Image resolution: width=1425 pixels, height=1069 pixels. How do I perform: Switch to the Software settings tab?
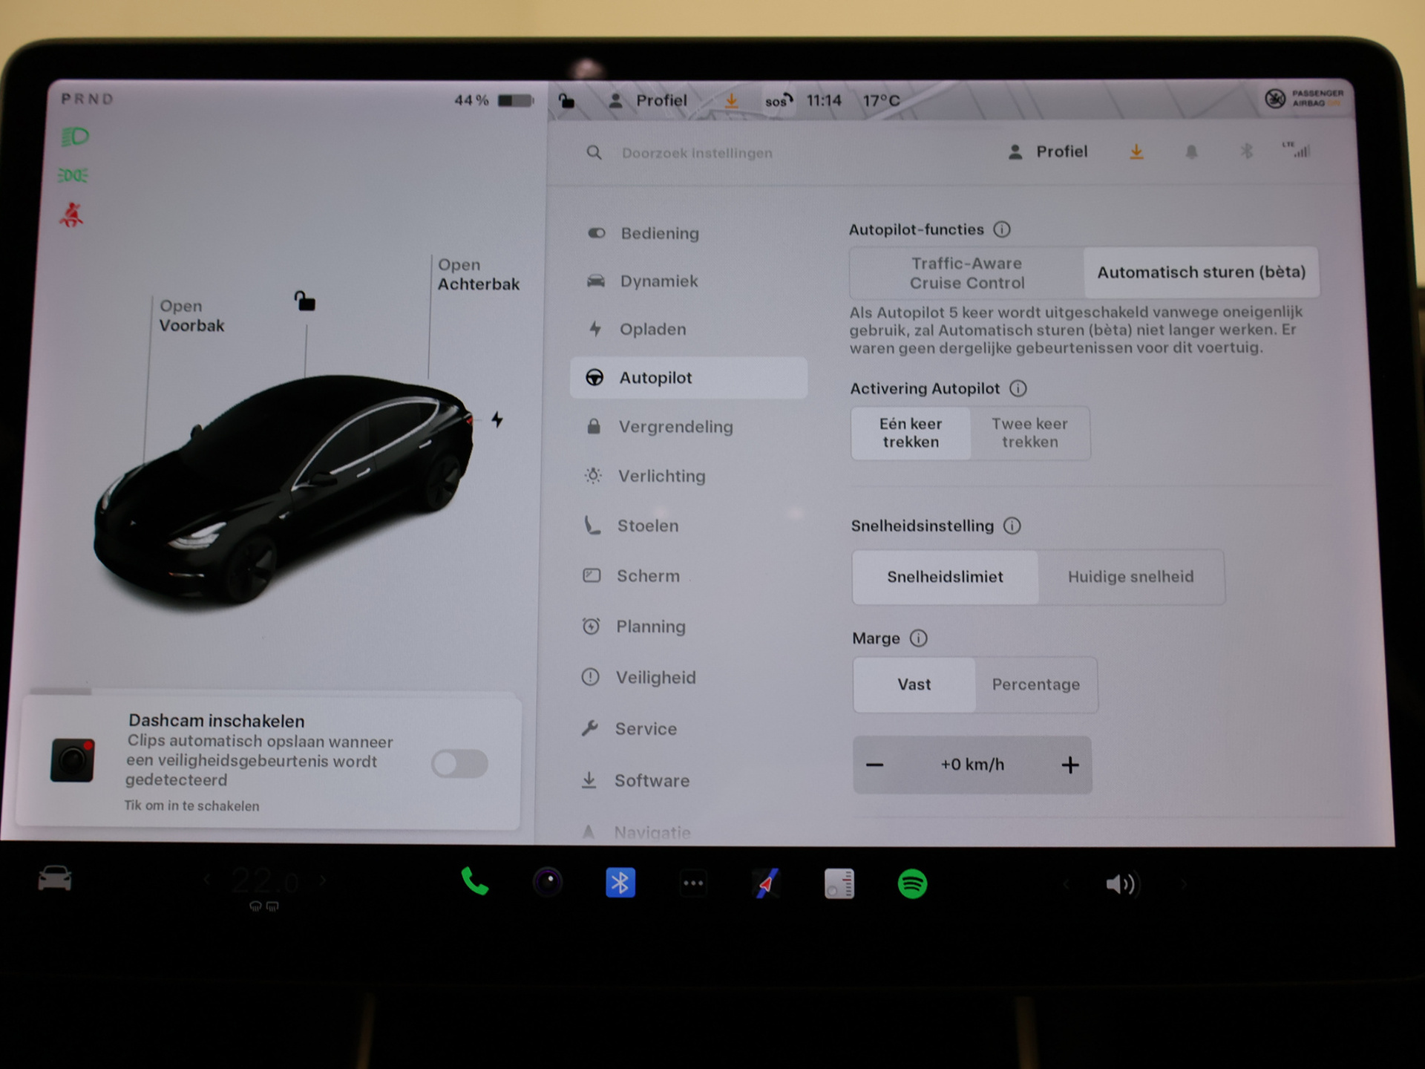point(651,781)
